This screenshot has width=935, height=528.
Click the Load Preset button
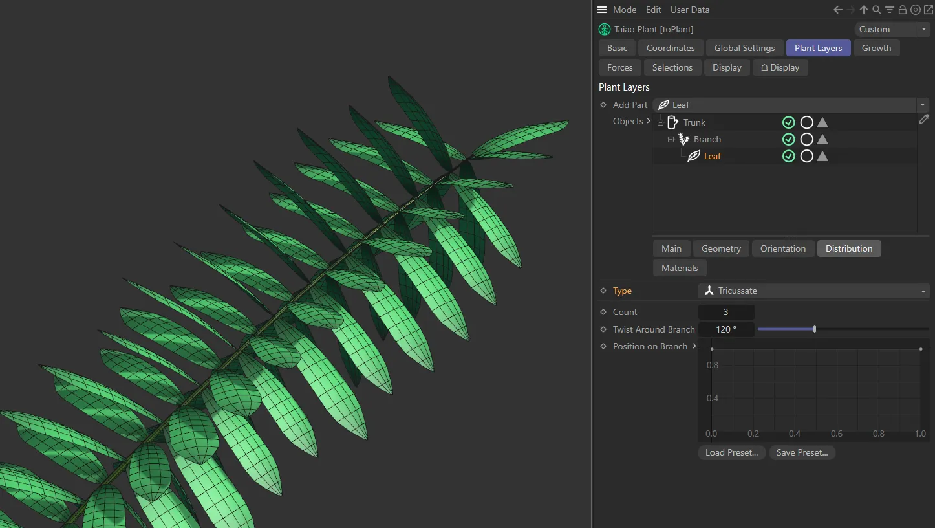[x=731, y=452]
